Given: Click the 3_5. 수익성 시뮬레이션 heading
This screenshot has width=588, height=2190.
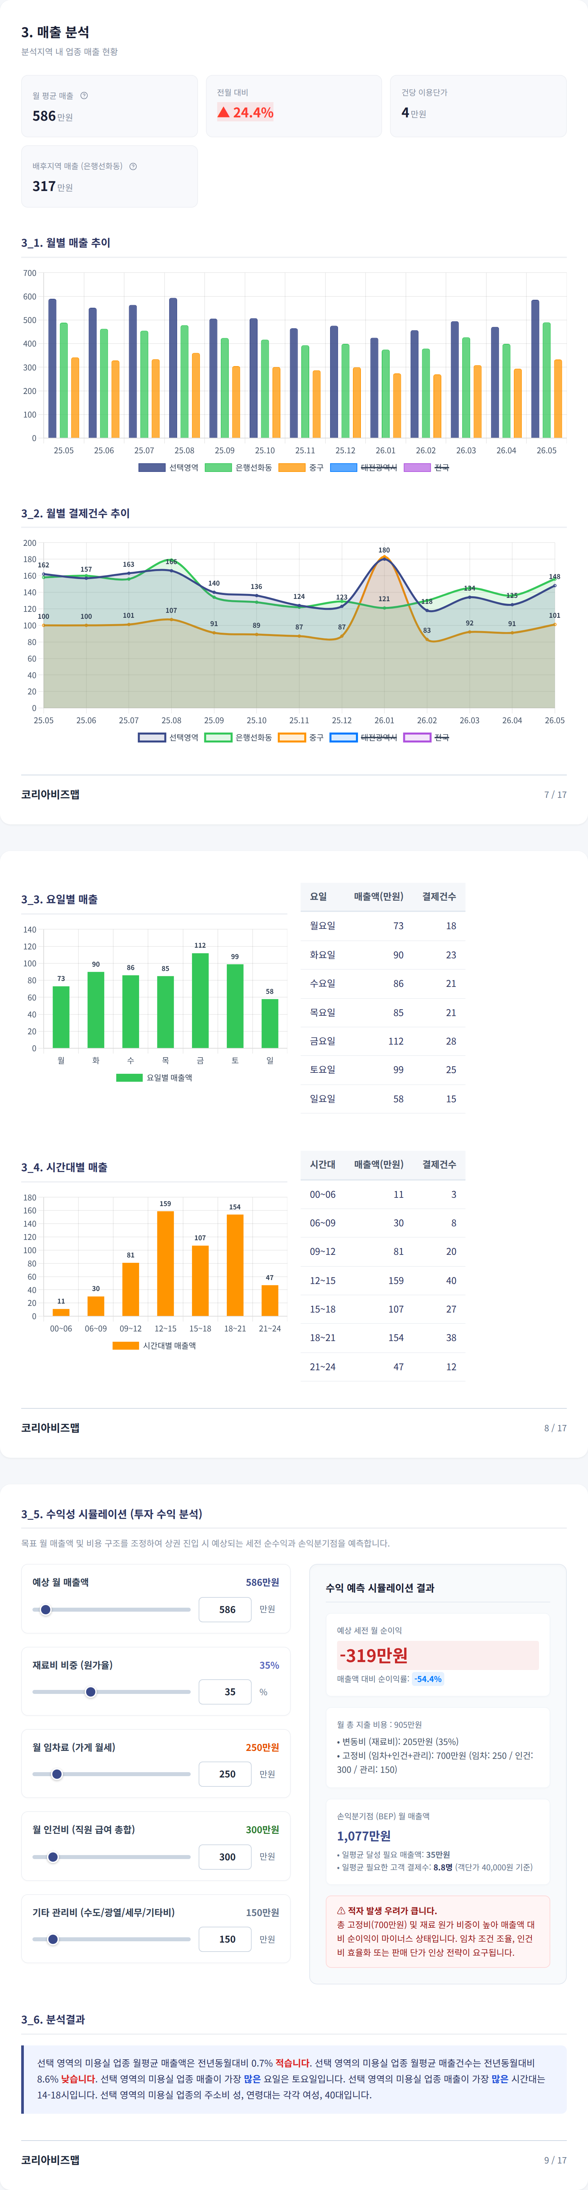Looking at the screenshot, I should (x=112, y=1514).
